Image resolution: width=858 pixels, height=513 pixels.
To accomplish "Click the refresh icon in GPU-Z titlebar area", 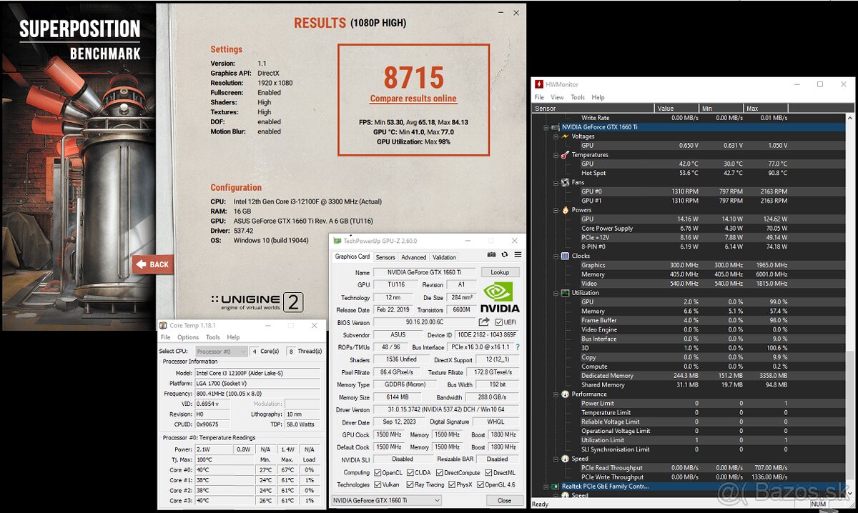I will [x=504, y=254].
